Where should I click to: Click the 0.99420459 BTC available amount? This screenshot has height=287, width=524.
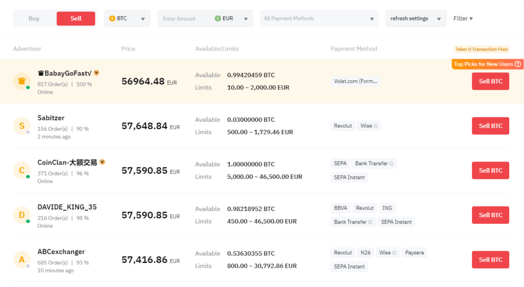point(251,76)
